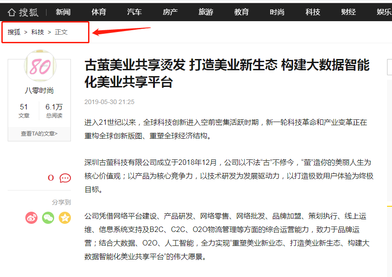Click 科技 in the top navigation bar
The image size is (392, 277).
(313, 12)
